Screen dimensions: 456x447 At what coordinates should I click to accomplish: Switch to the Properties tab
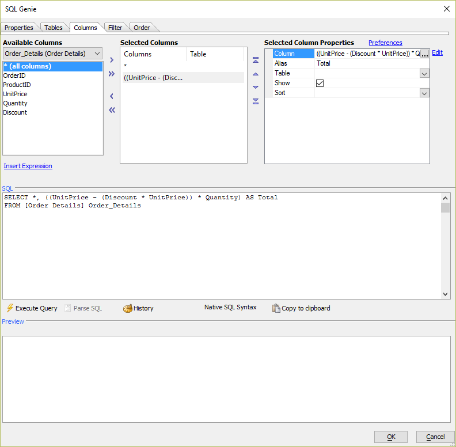(19, 28)
